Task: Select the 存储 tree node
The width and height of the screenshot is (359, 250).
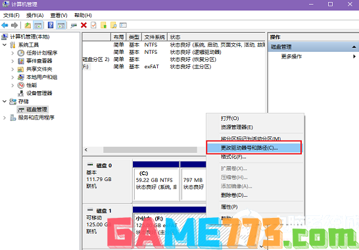Action: tap(24, 102)
